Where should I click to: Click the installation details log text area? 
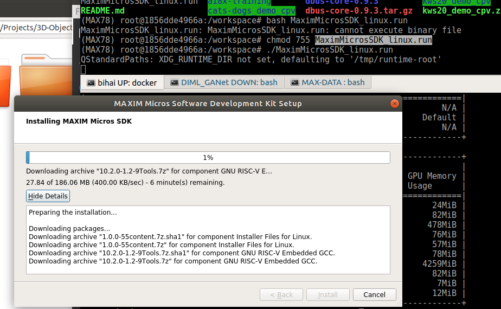point(208,240)
